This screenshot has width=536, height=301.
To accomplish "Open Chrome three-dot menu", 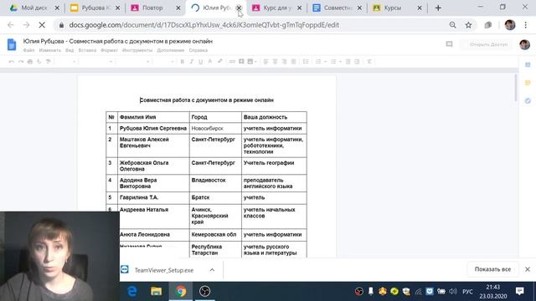I will click(526, 25).
